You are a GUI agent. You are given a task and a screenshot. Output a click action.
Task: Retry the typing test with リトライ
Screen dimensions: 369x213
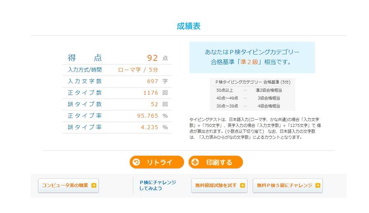tap(157, 162)
